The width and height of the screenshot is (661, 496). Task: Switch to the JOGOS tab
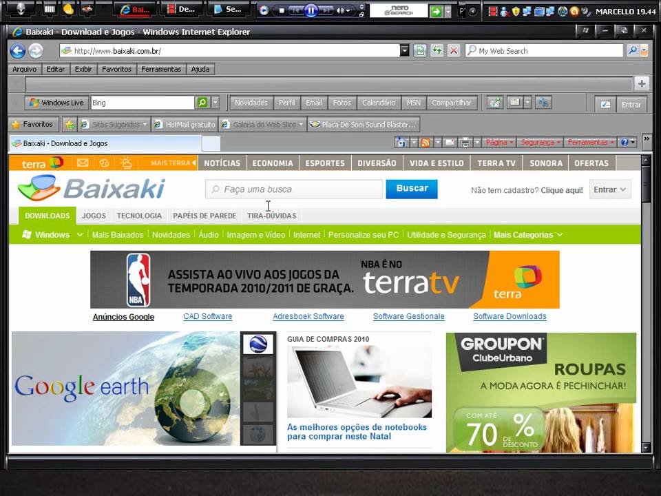click(x=94, y=216)
